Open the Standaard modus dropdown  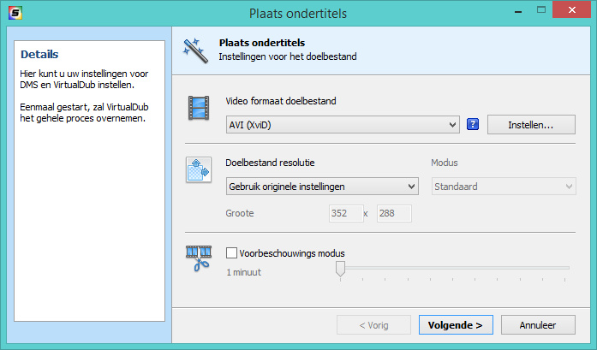(x=503, y=187)
